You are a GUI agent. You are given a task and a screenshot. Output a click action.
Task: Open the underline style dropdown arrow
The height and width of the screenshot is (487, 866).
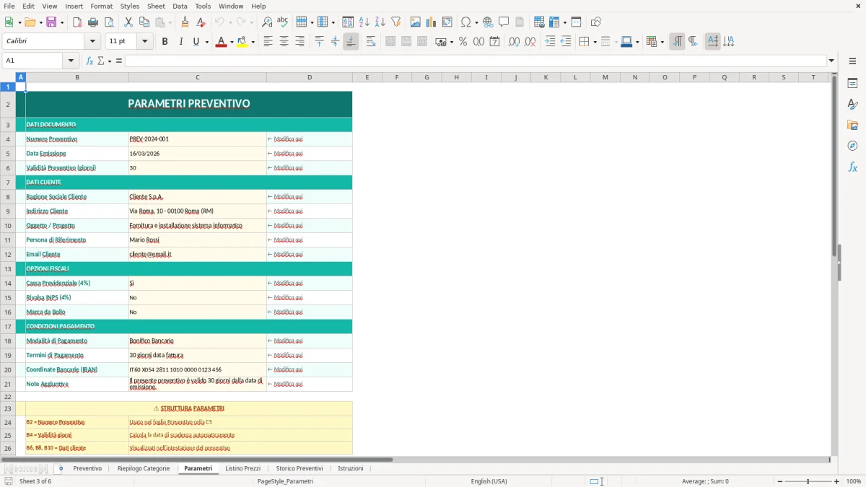tap(207, 42)
